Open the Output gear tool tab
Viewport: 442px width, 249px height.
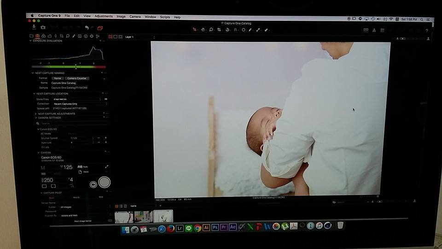click(92, 36)
